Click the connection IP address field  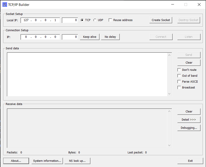pyautogui.click(x=40, y=37)
